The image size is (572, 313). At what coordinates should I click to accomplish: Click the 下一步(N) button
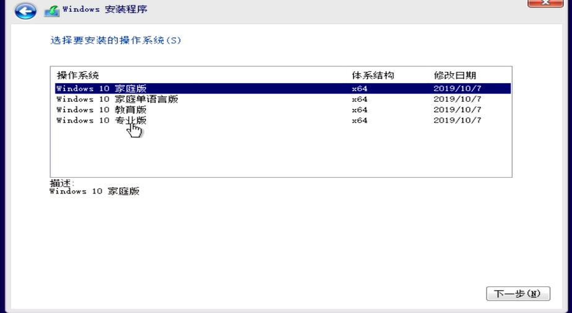coord(518,294)
